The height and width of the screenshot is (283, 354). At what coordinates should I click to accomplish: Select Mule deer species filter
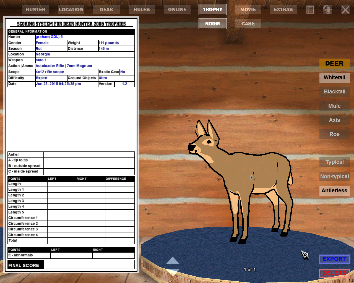tap(334, 106)
